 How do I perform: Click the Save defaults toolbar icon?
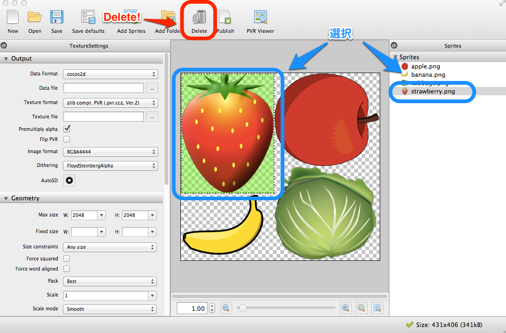(x=88, y=18)
